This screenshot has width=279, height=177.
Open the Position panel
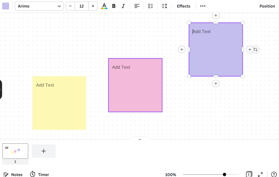pos(267,6)
